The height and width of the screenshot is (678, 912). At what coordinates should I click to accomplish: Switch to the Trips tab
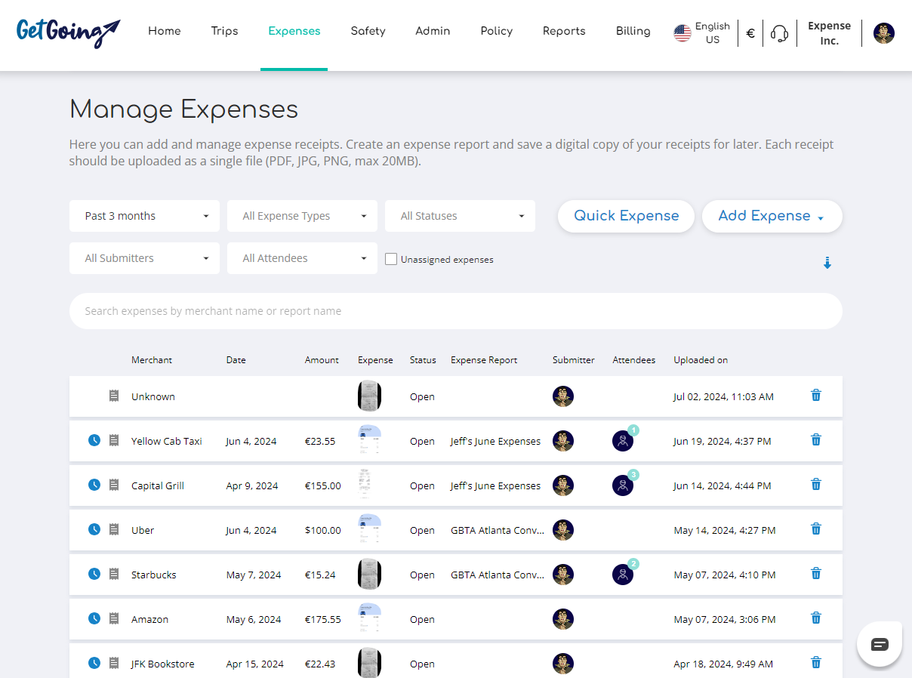click(x=224, y=31)
